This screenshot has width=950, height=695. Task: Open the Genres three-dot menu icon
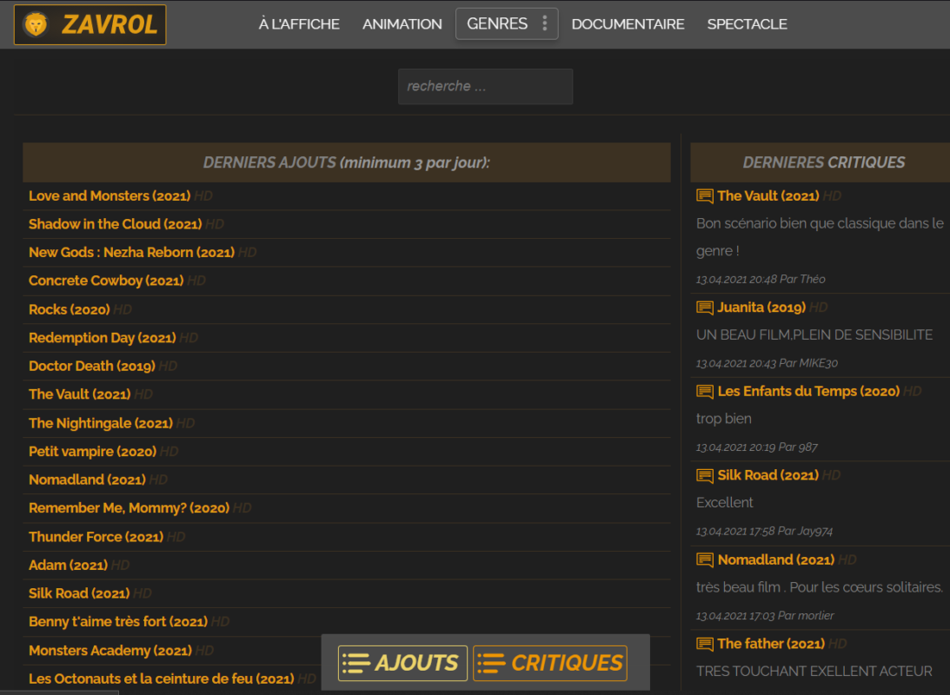pyautogui.click(x=545, y=23)
